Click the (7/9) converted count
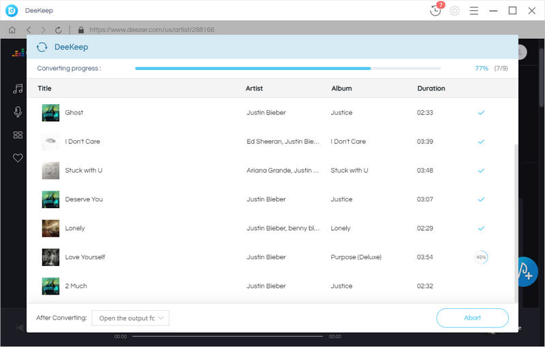 501,68
